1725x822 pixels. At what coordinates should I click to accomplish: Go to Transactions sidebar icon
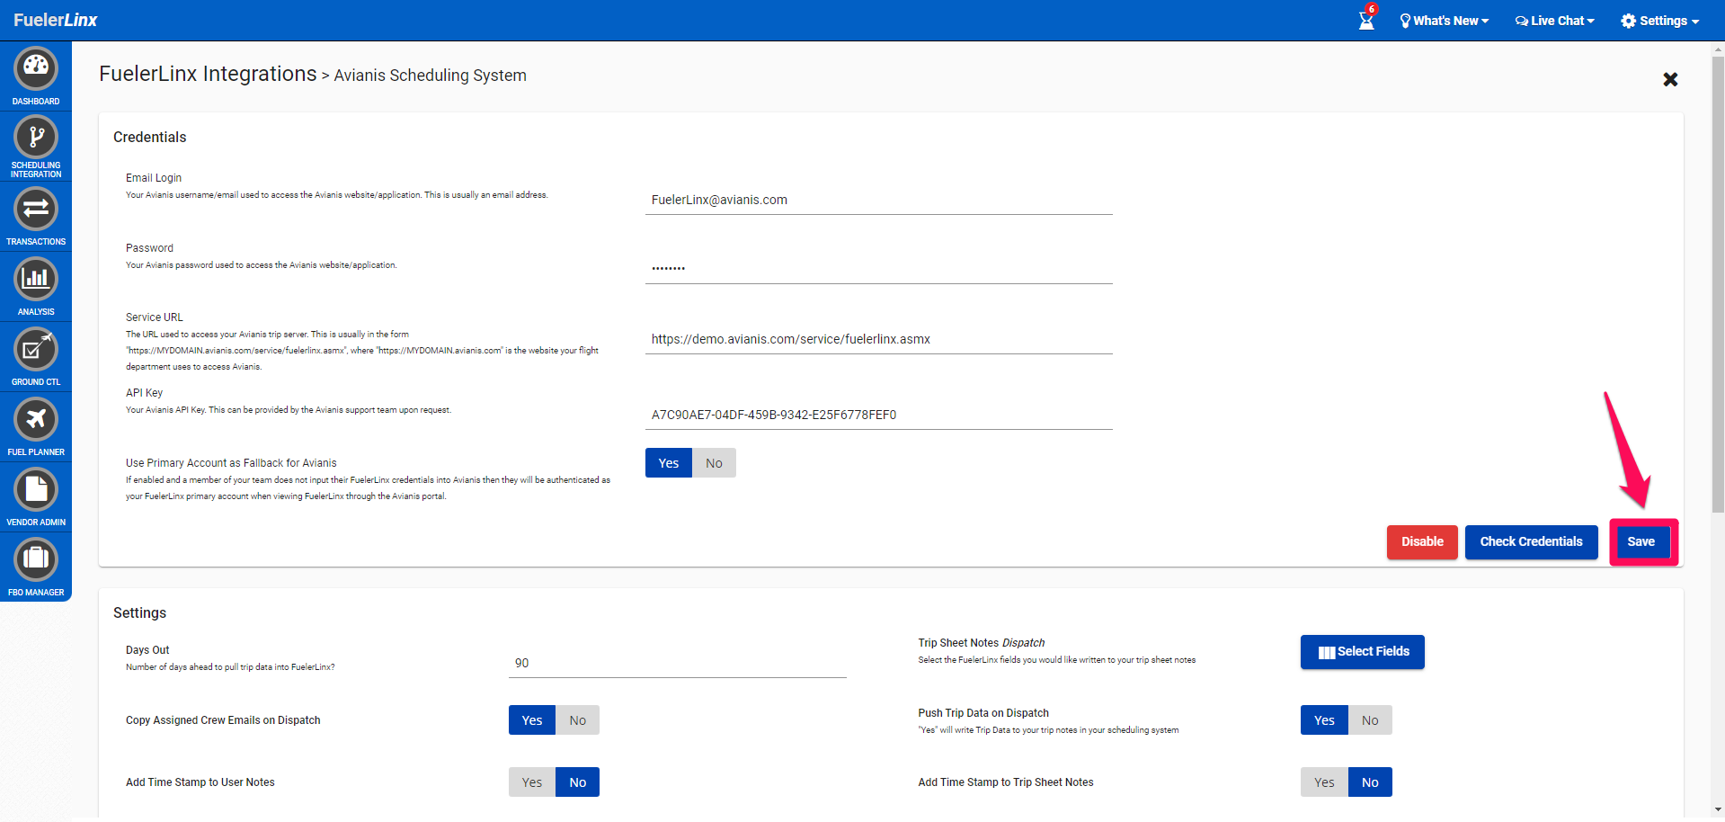pyautogui.click(x=36, y=209)
